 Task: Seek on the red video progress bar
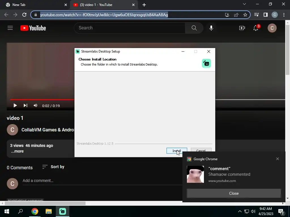[42, 99]
